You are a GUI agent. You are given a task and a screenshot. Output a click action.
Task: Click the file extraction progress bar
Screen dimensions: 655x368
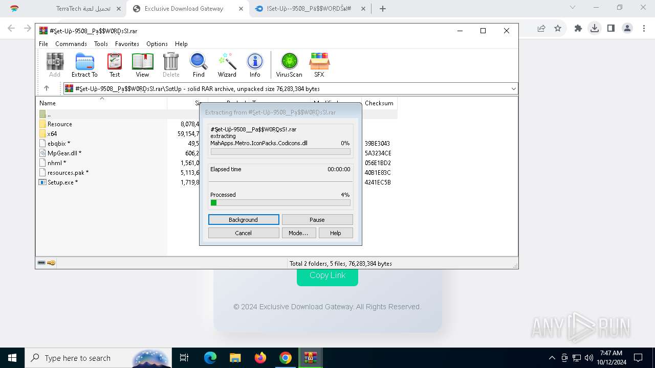[280, 152]
